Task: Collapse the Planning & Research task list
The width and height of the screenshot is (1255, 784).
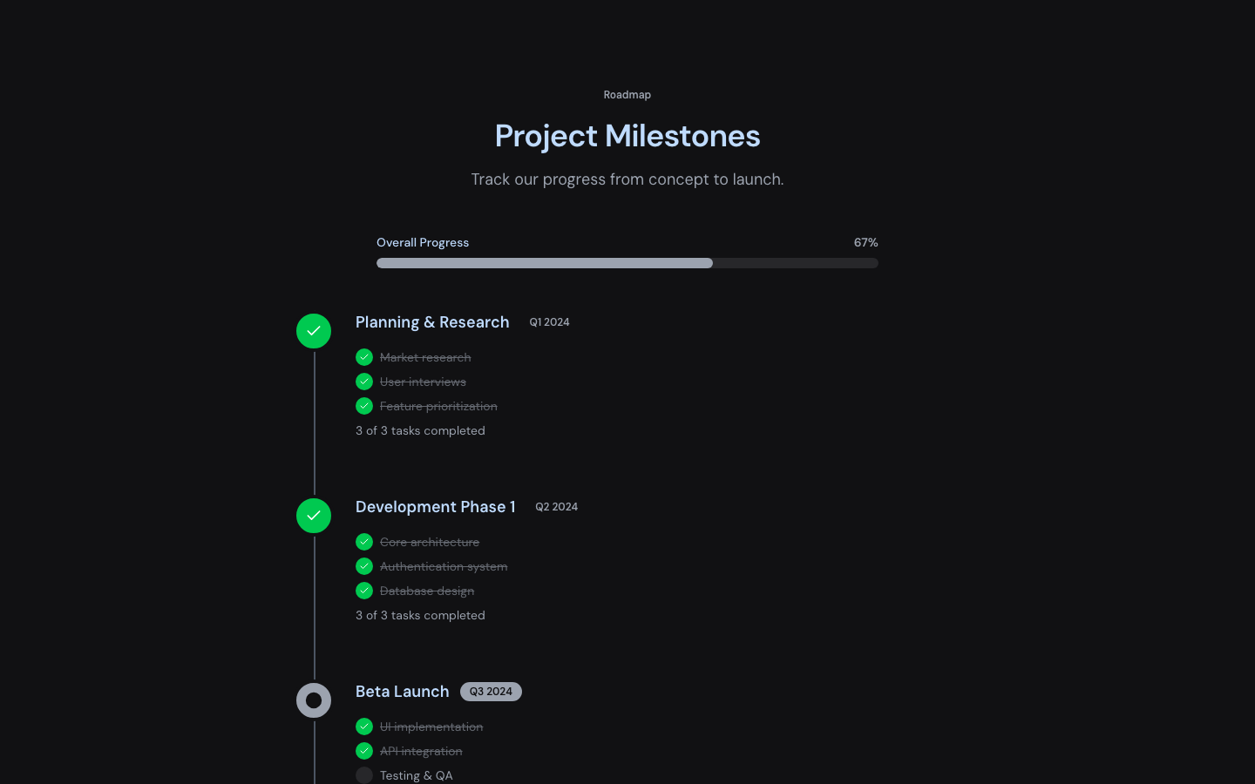Action: (432, 322)
